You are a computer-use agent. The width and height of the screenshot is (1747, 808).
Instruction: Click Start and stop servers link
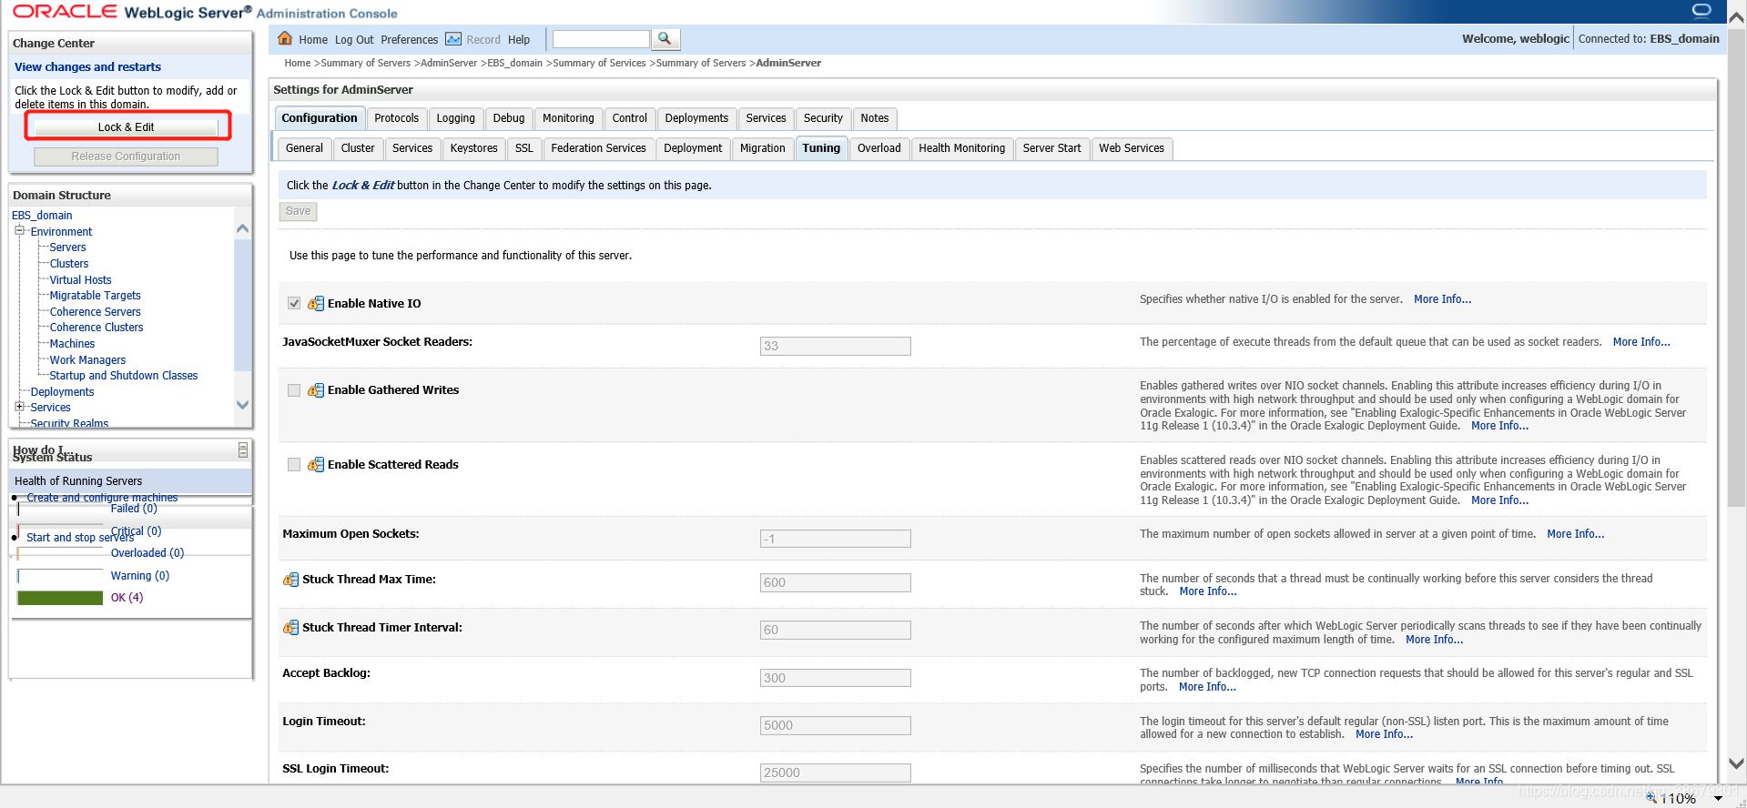(80, 538)
